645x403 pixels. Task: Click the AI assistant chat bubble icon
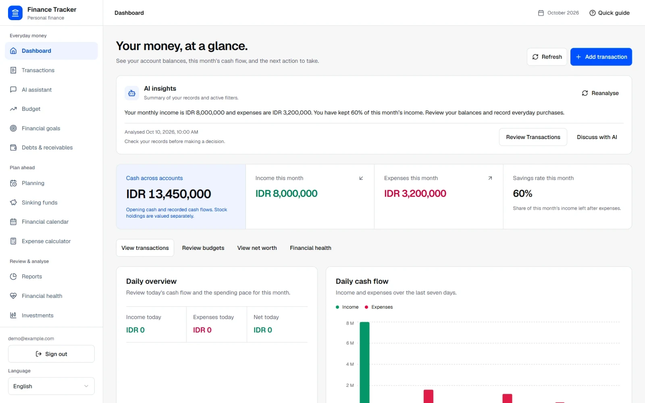(13, 89)
